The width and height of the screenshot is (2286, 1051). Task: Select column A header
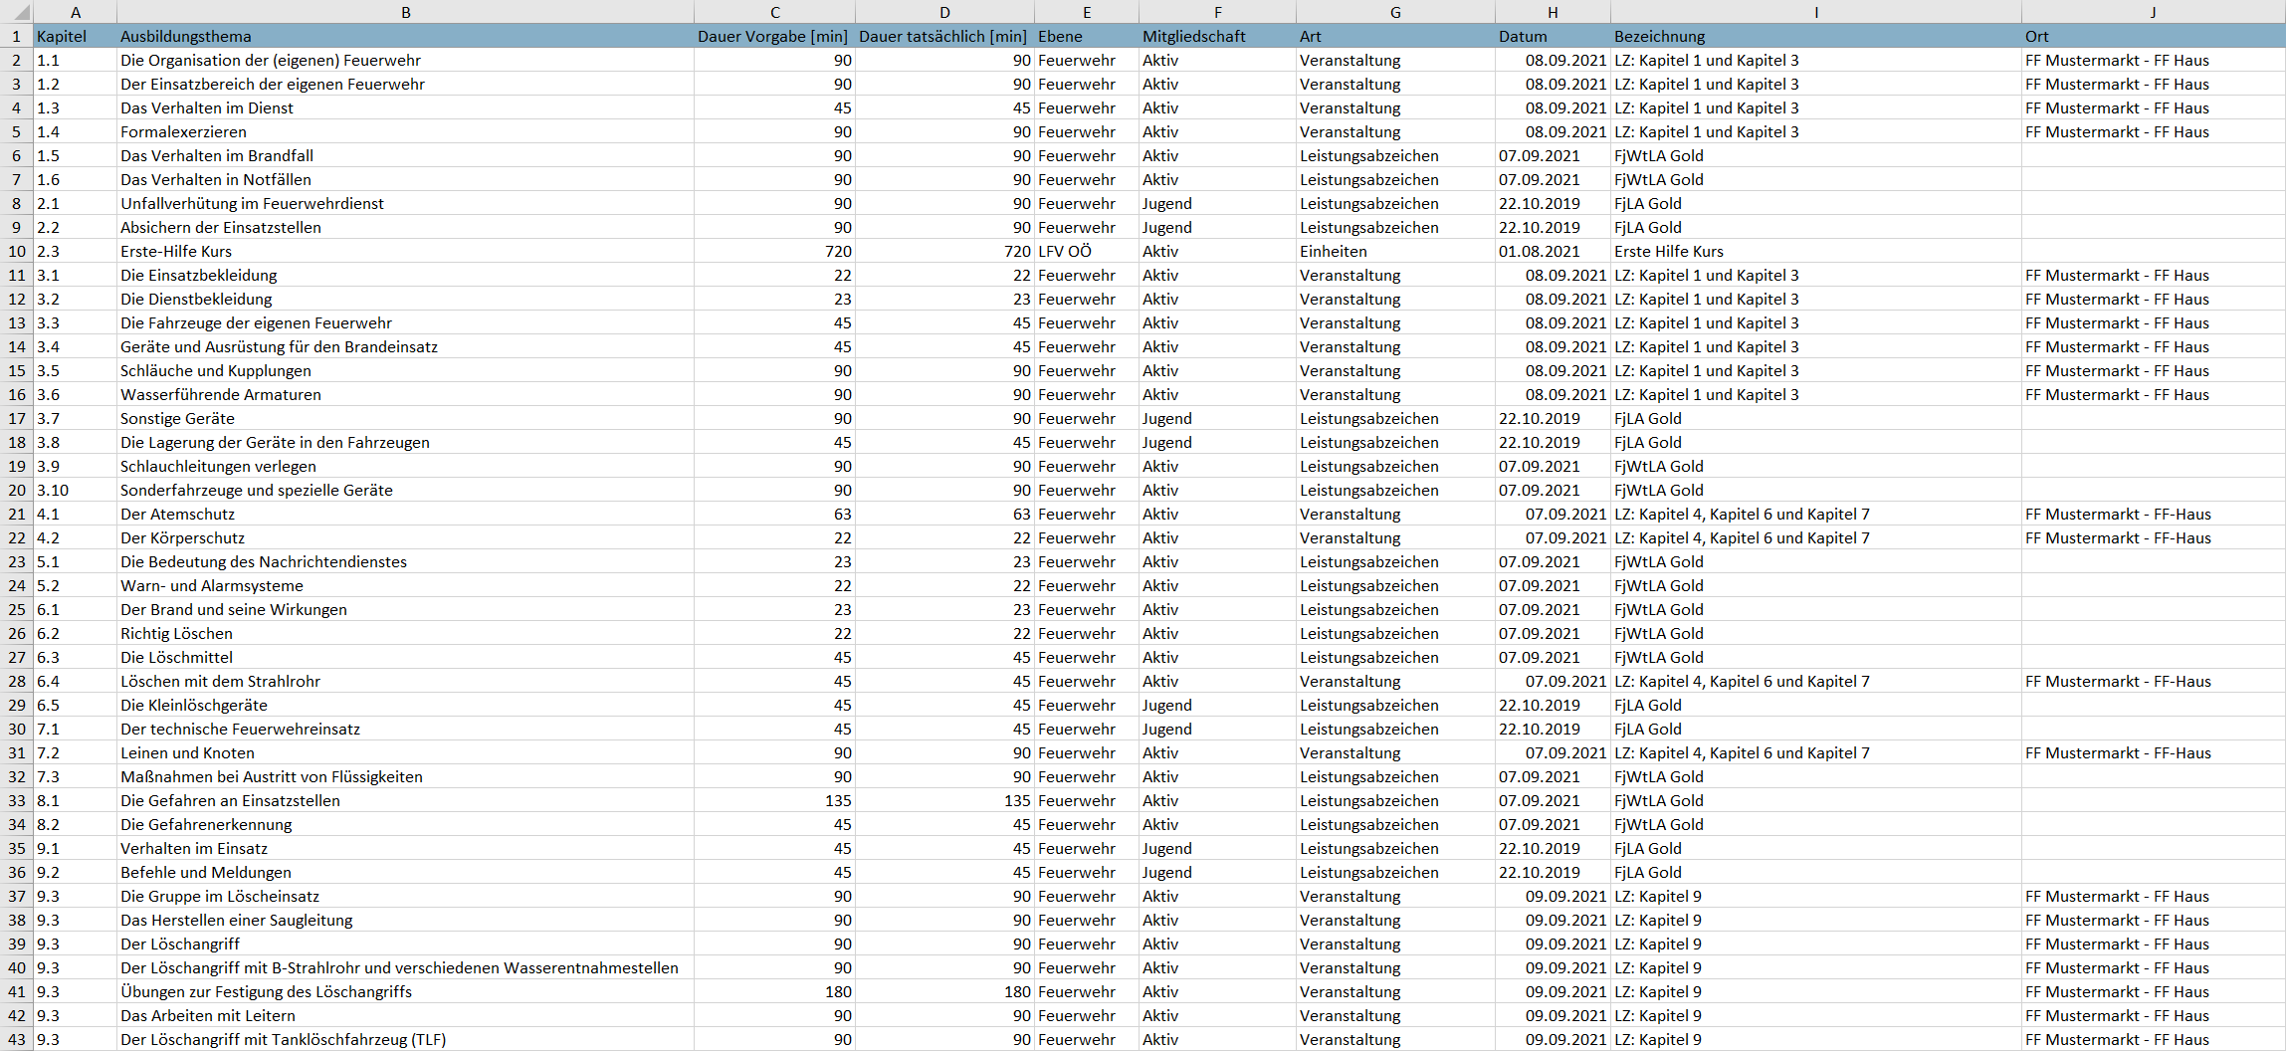76,12
